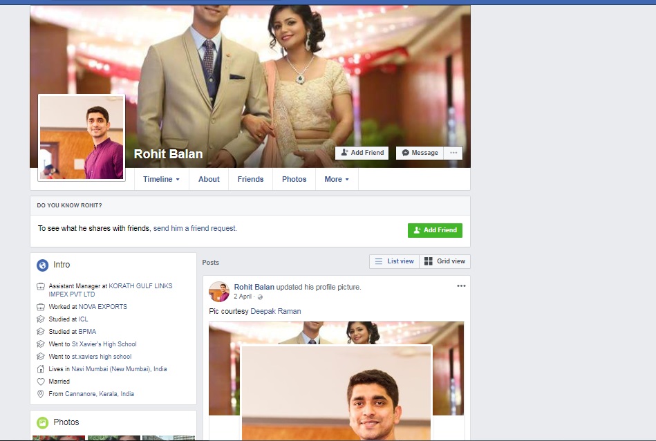Click the List view lines icon
Screen dimensions: 656x441
tap(379, 261)
